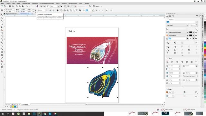The height and width of the screenshot is (116, 206).
Task: Click the Save disk icon
Action: (x=10, y=6)
